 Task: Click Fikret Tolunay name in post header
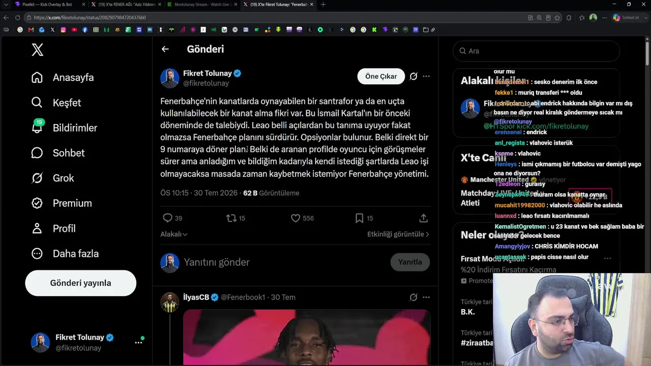pos(208,73)
